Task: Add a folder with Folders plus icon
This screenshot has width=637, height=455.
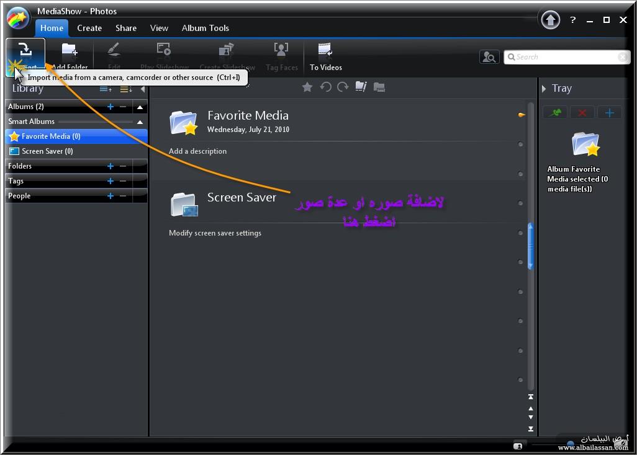Action: point(111,166)
